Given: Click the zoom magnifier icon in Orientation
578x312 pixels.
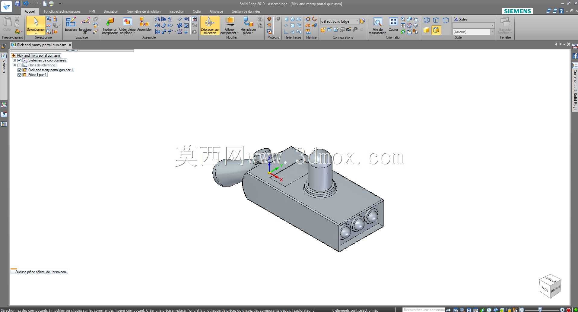Looking at the screenshot, I should (x=403, y=19).
